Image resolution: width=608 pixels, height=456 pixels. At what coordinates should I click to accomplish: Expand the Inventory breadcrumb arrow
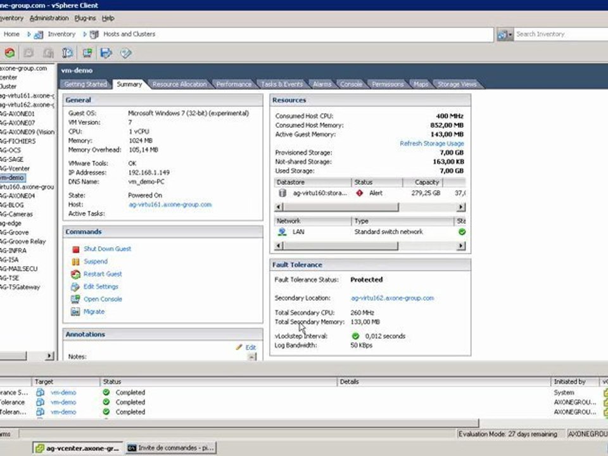pyautogui.click(x=28, y=34)
